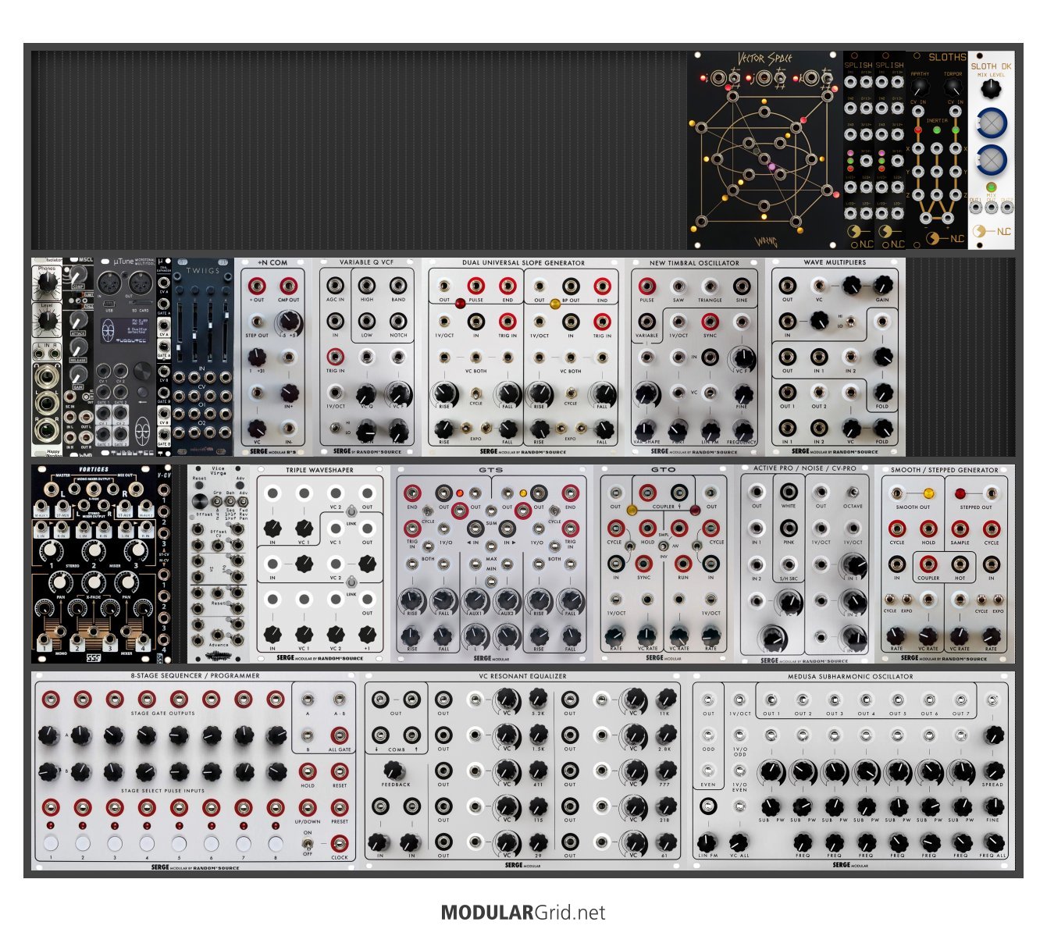Click the AUX1 knob on GTS module
Viewport: 1047px width, 929px height.
coord(475,600)
